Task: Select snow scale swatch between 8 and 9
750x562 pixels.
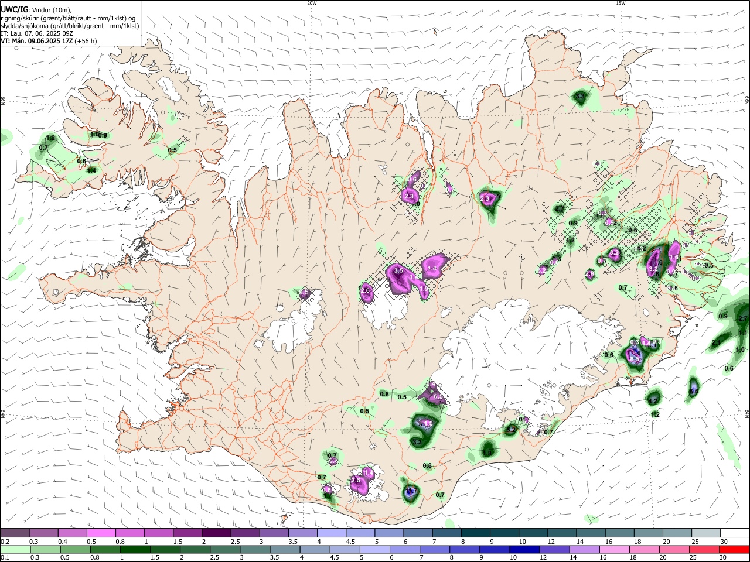Action: [x=476, y=533]
